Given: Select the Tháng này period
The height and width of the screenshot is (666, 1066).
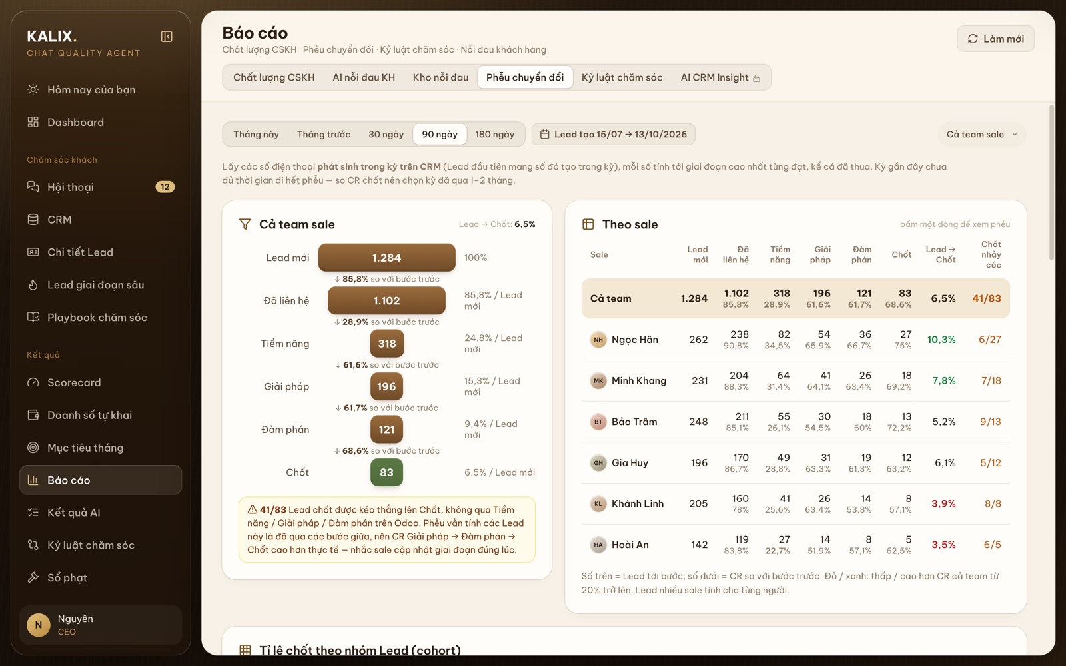Looking at the screenshot, I should 256,134.
